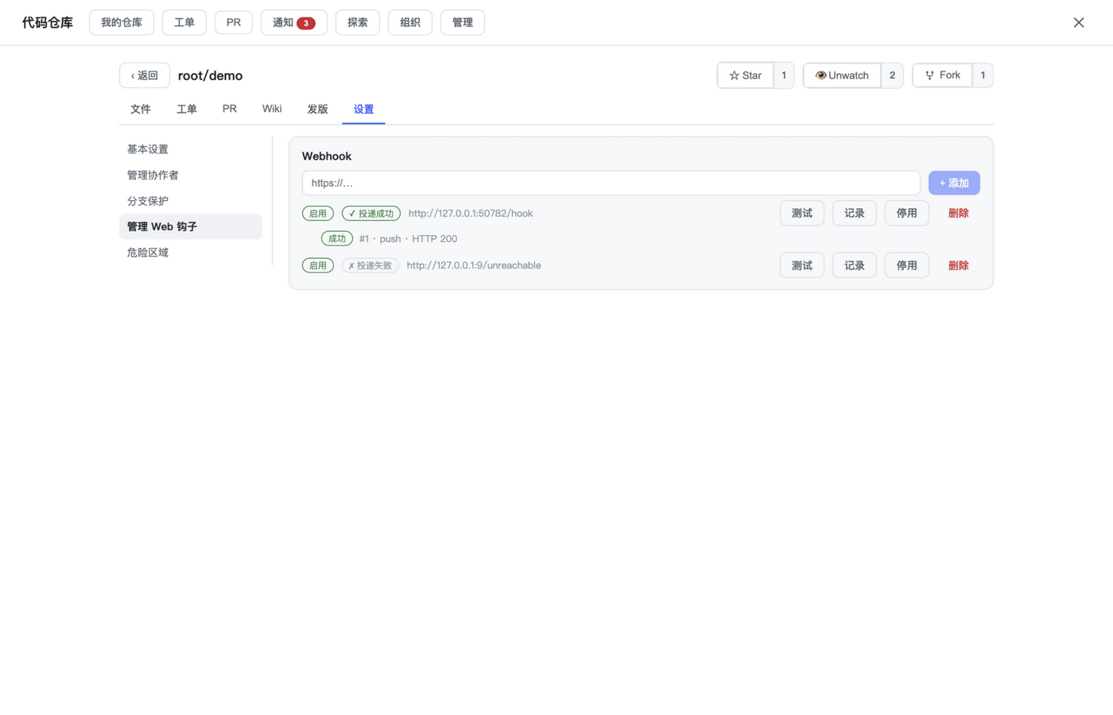The image size is (1113, 715).
Task: Click the + 添加 button
Action: tap(954, 183)
